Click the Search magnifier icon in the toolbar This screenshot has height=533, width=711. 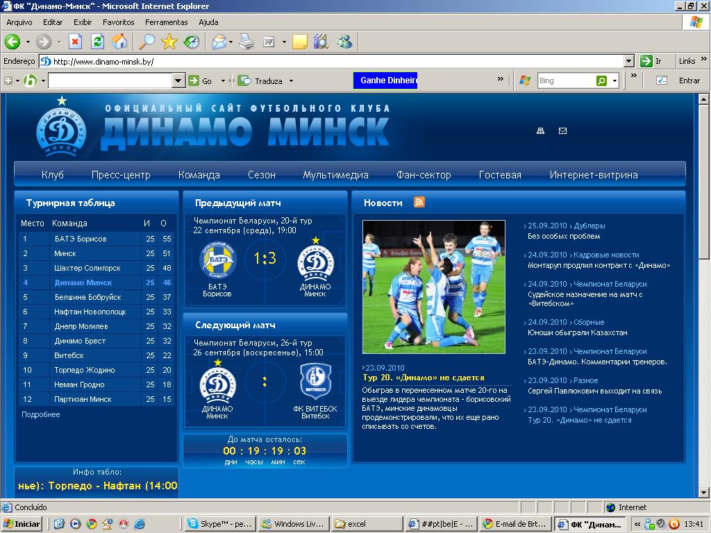[x=147, y=42]
